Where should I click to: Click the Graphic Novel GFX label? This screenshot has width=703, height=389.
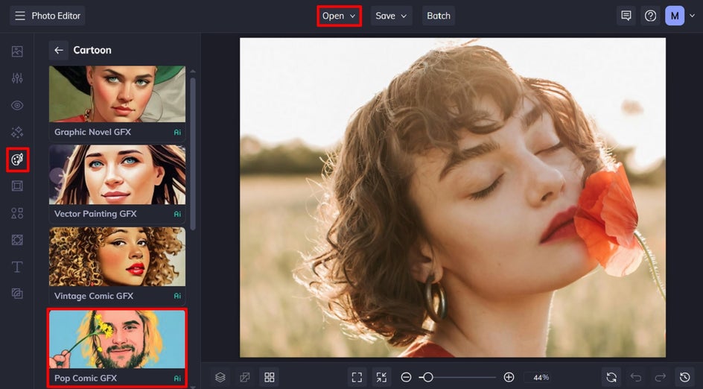tap(93, 132)
